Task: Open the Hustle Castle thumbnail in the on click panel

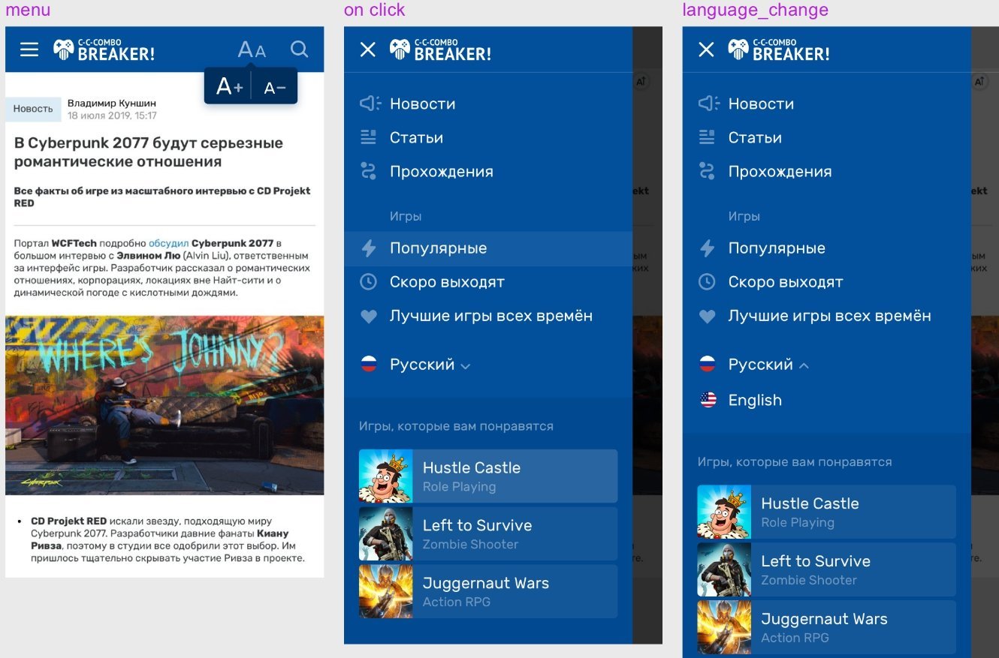Action: 386,476
